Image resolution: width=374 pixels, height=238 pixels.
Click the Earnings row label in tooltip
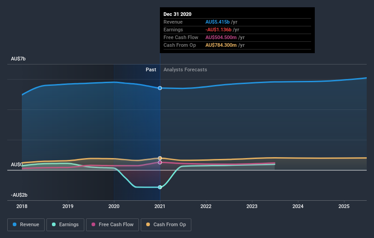coord(173,30)
